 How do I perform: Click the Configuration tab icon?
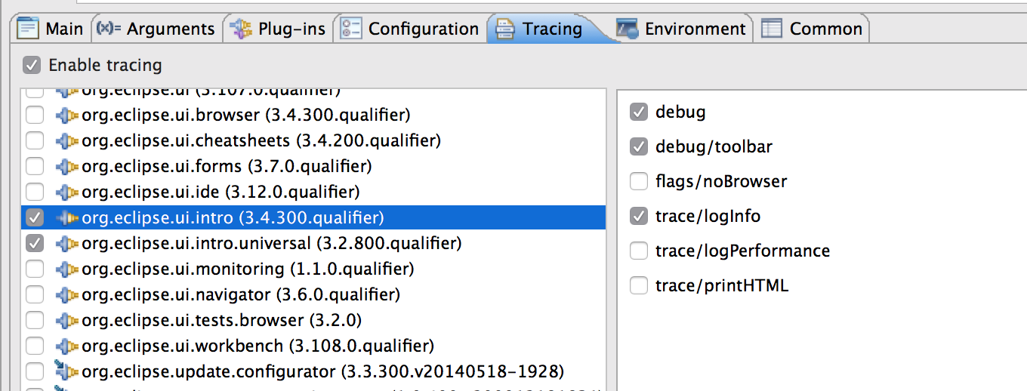click(x=351, y=29)
